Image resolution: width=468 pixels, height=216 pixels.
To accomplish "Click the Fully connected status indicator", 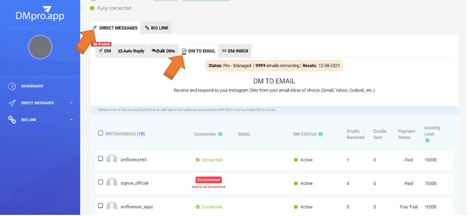I will coord(111,8).
